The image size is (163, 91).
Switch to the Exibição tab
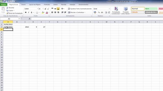pos(72,5)
